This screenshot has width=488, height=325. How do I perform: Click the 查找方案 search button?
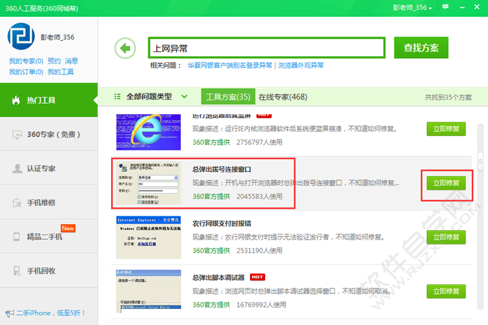tap(421, 47)
